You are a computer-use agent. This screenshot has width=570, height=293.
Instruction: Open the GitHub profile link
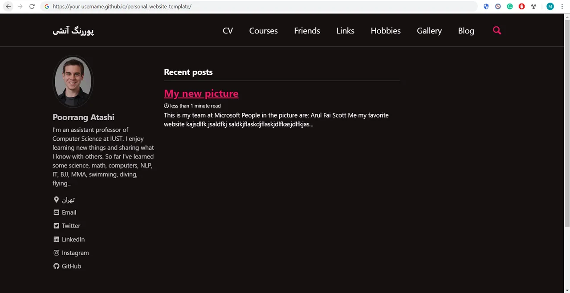click(71, 266)
